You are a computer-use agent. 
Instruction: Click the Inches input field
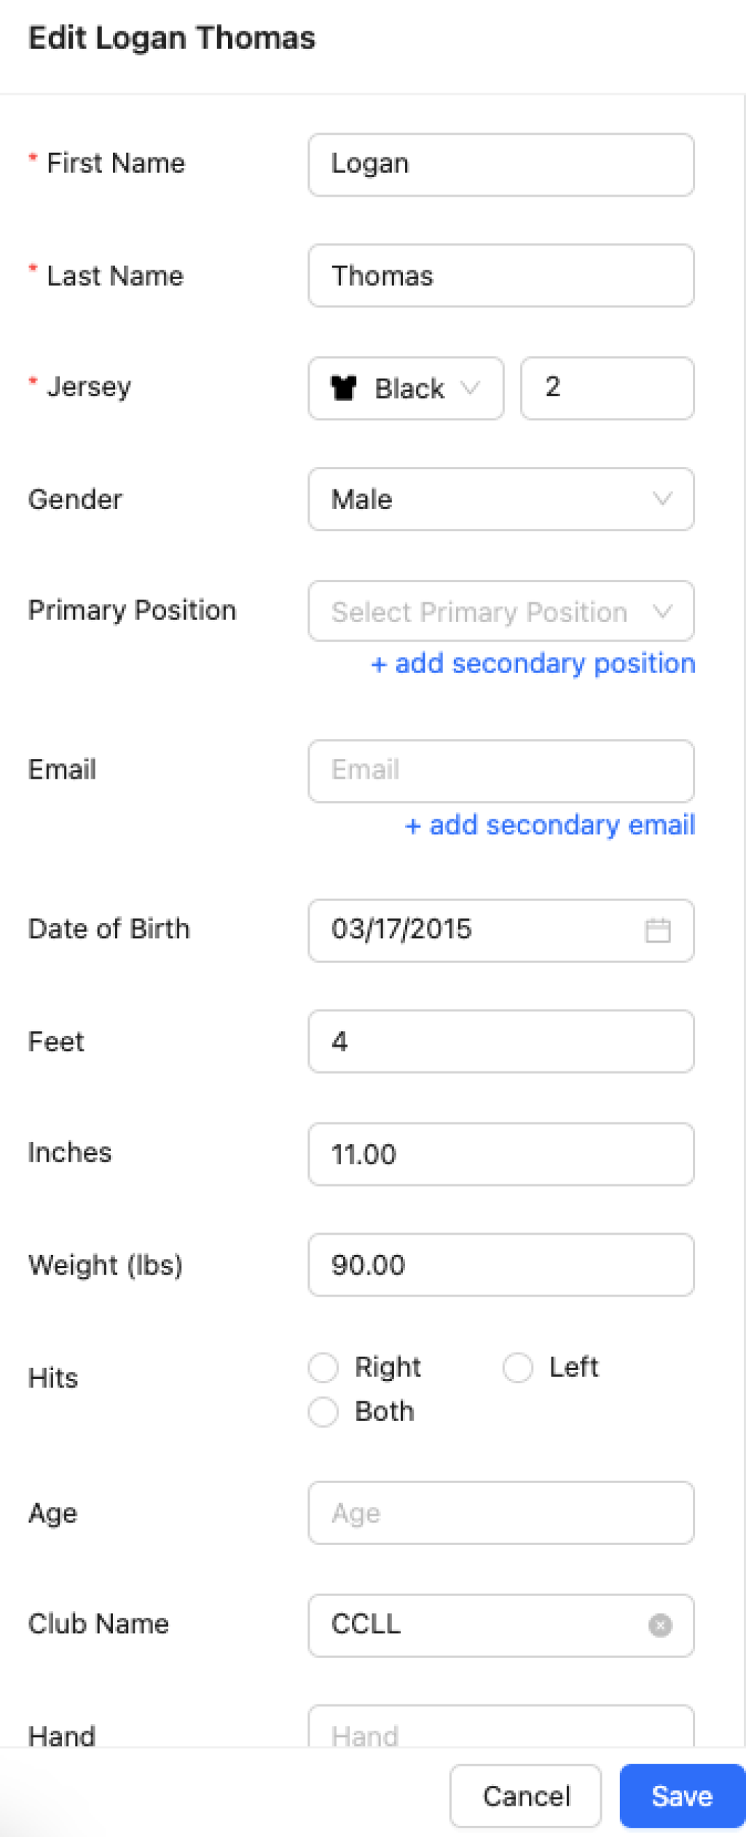tap(500, 1154)
